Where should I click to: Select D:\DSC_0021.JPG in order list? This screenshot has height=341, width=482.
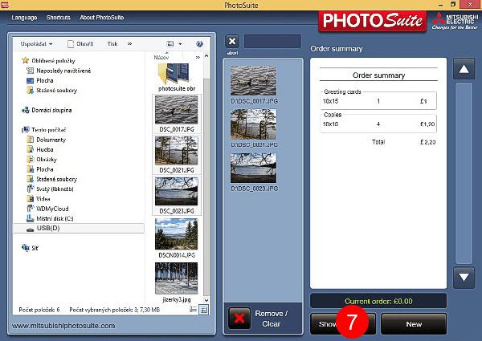pyautogui.click(x=254, y=128)
